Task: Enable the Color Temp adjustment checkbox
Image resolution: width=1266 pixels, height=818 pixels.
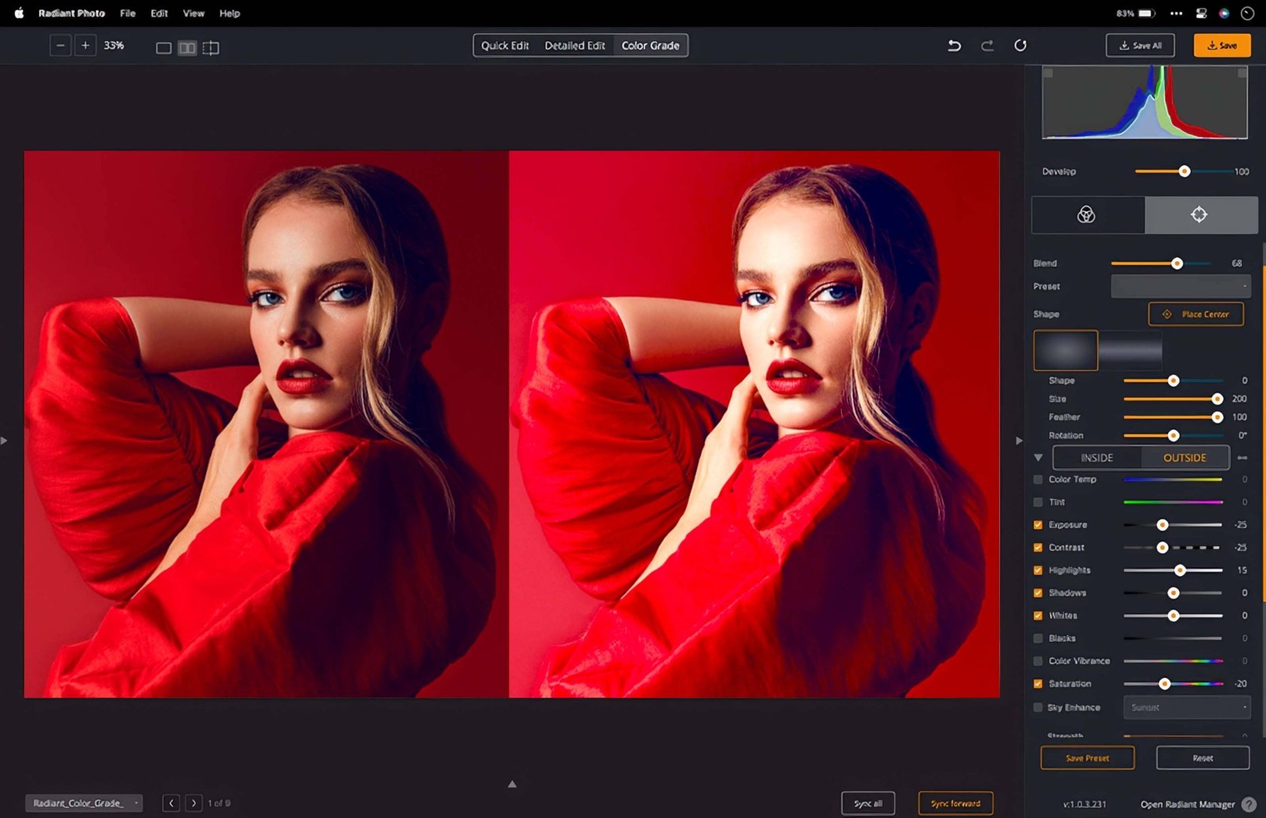Action: 1038,479
